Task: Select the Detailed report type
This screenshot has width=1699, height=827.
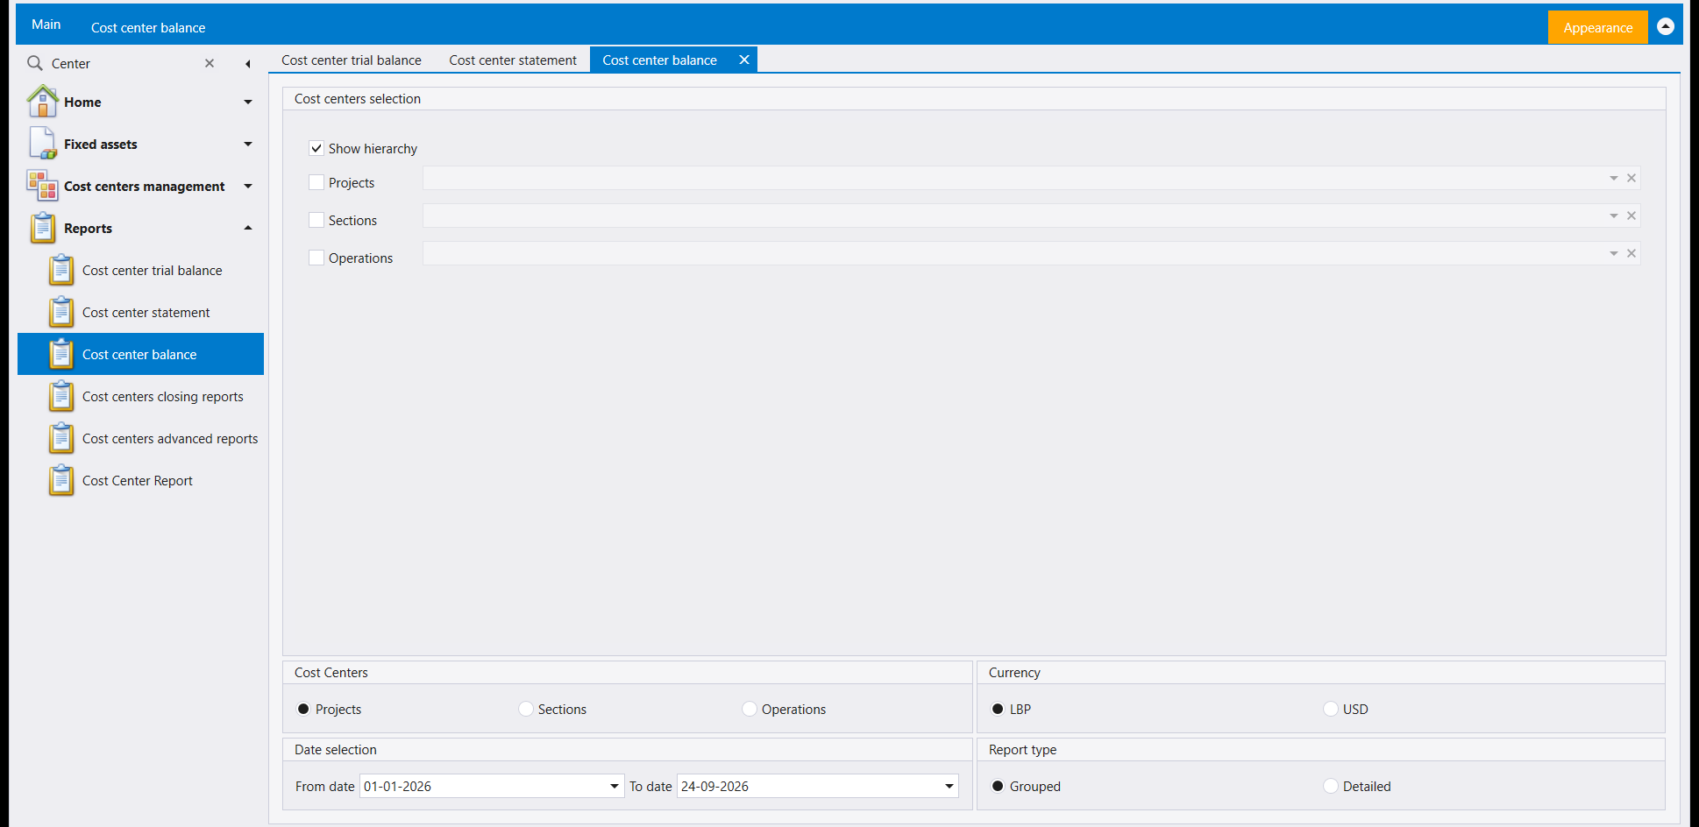Action: pyautogui.click(x=1331, y=786)
